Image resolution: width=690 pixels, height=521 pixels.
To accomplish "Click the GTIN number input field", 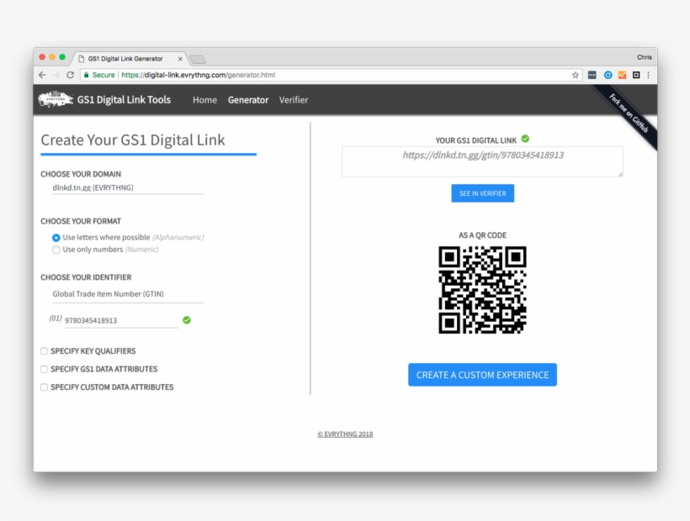I will pos(109,321).
